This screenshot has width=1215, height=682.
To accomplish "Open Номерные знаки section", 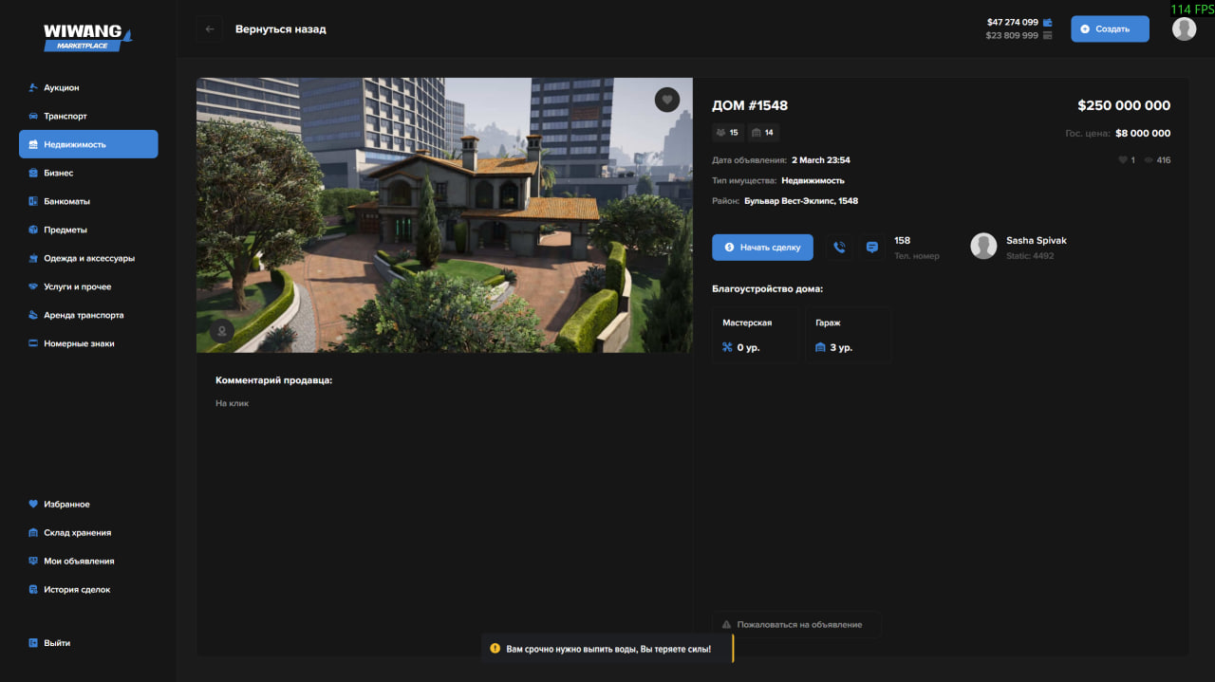I will coord(79,343).
